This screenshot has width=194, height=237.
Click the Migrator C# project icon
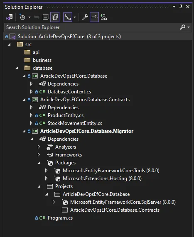[x=35, y=131]
